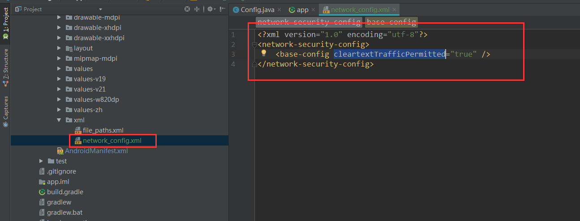
Task: Click the light bulb quick-fix icon
Action: point(264,53)
